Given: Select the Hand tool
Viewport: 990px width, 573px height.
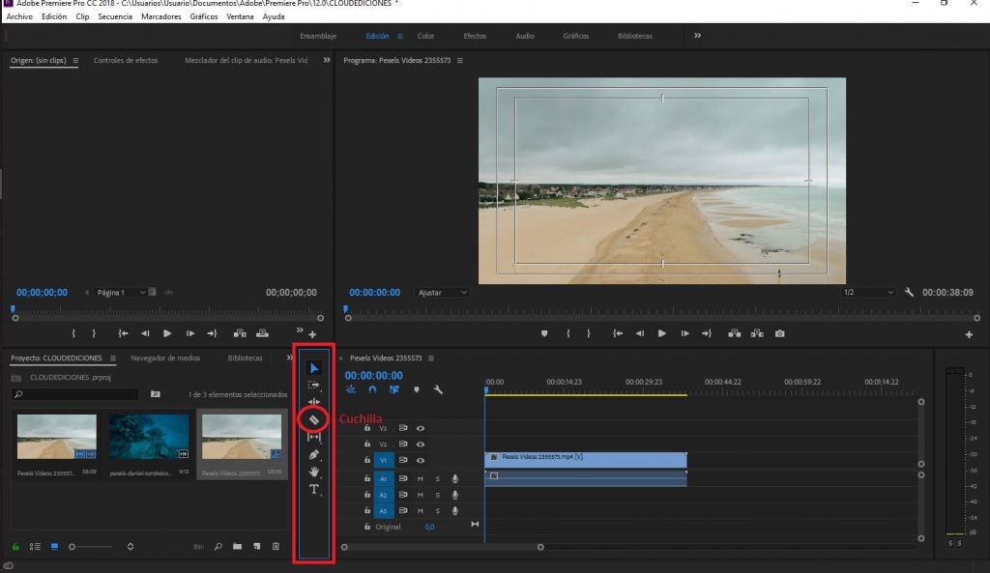Looking at the screenshot, I should point(314,472).
